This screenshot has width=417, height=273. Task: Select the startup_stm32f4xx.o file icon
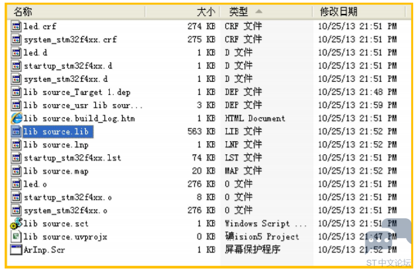(16, 197)
